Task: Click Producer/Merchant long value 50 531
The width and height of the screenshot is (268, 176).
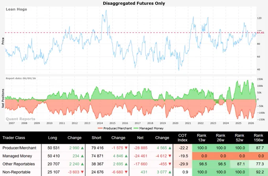Action: tap(54, 148)
